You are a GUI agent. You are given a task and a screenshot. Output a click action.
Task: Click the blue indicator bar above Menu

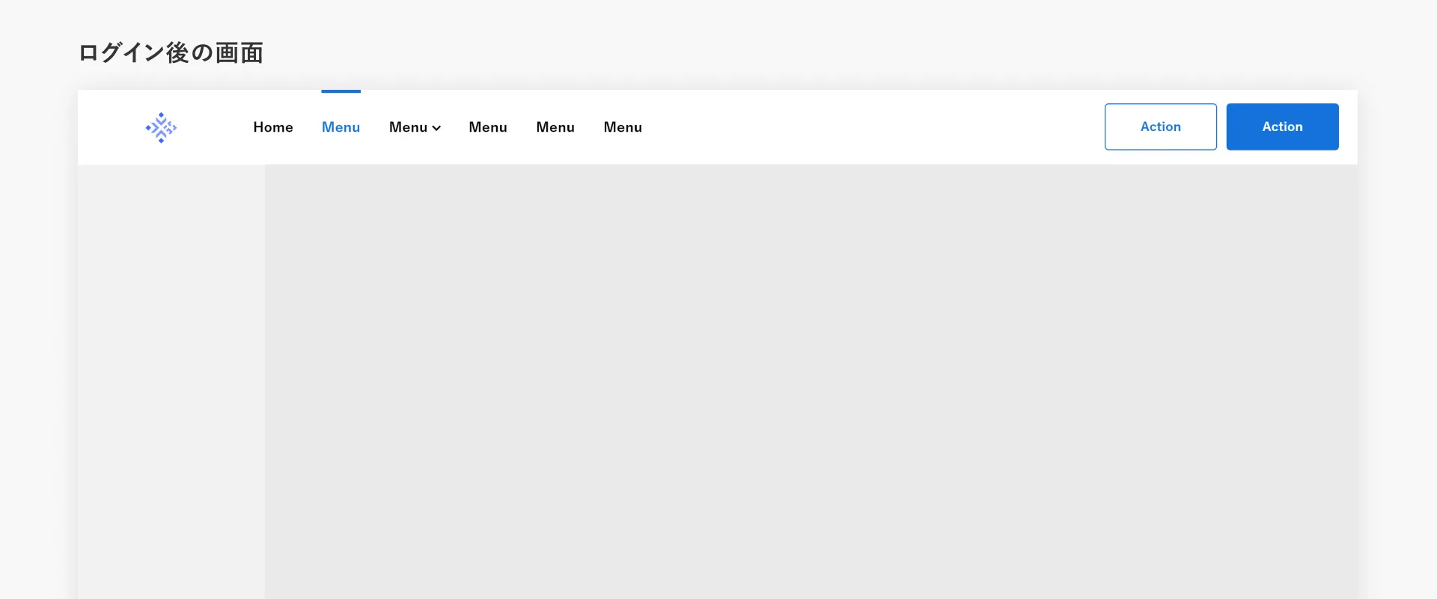point(341,91)
